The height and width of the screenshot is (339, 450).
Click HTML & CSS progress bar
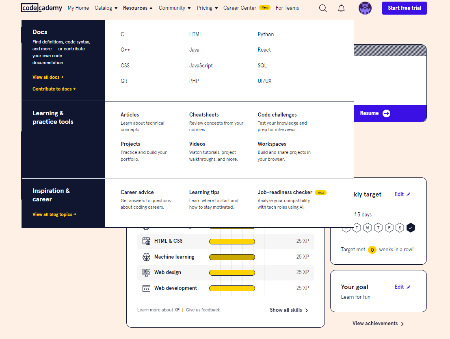pos(232,242)
